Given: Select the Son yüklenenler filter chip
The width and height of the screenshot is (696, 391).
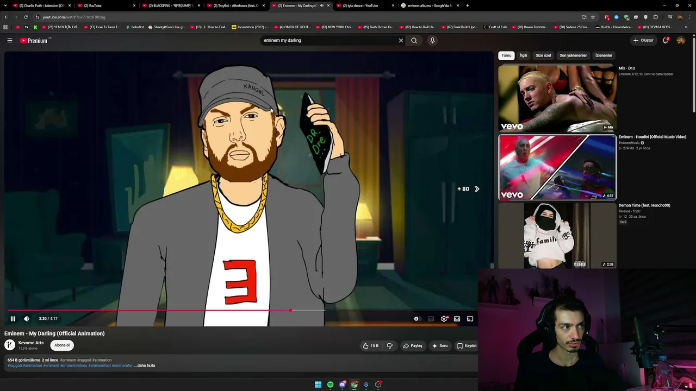Looking at the screenshot, I should [x=573, y=55].
